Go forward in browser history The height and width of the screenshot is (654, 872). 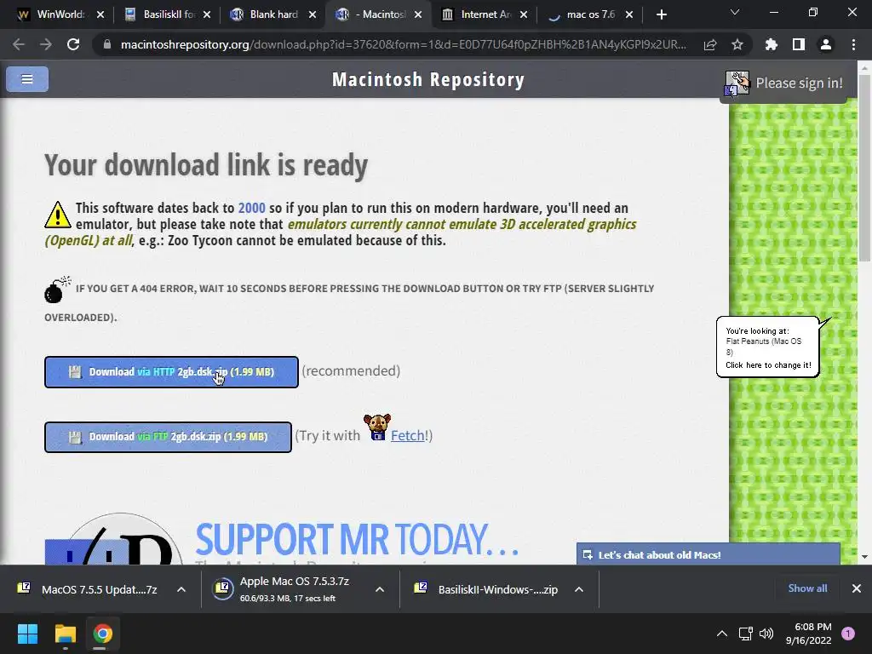(46, 44)
